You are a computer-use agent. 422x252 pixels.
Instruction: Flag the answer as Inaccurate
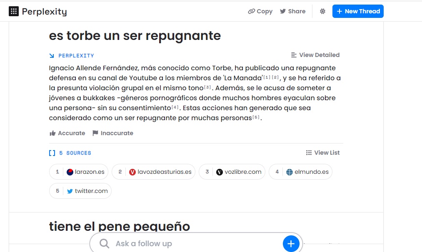point(113,133)
